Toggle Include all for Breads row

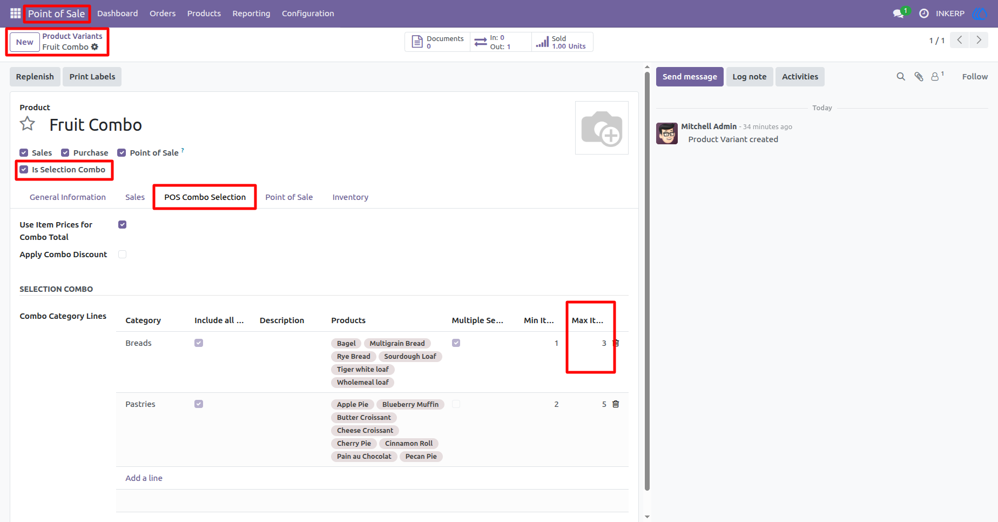(199, 343)
